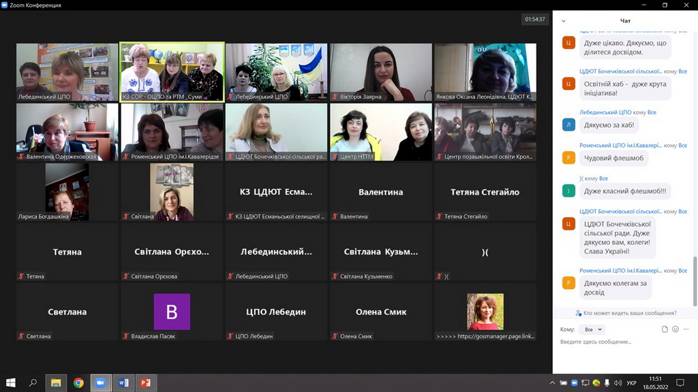This screenshot has width=698, height=392.
Task: Open Word from the taskbar
Action: [x=123, y=383]
